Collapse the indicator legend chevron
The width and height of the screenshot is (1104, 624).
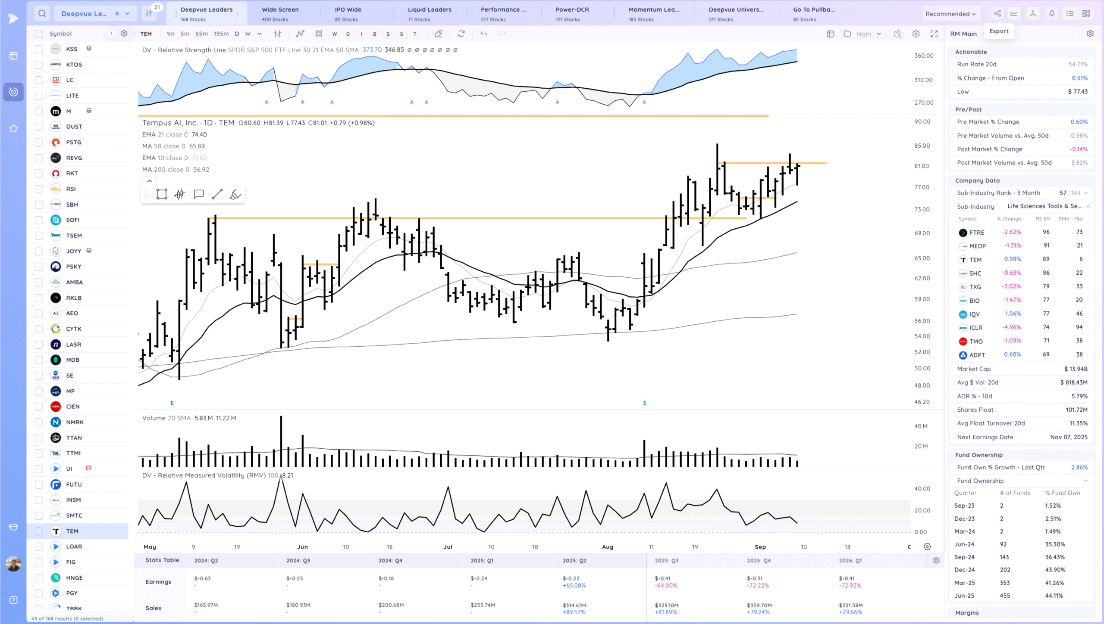pyautogui.click(x=149, y=181)
